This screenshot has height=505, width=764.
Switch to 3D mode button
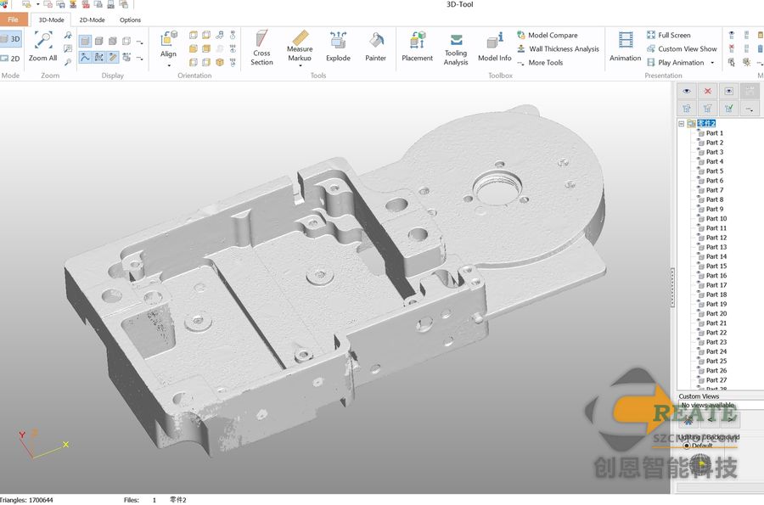[x=11, y=39]
